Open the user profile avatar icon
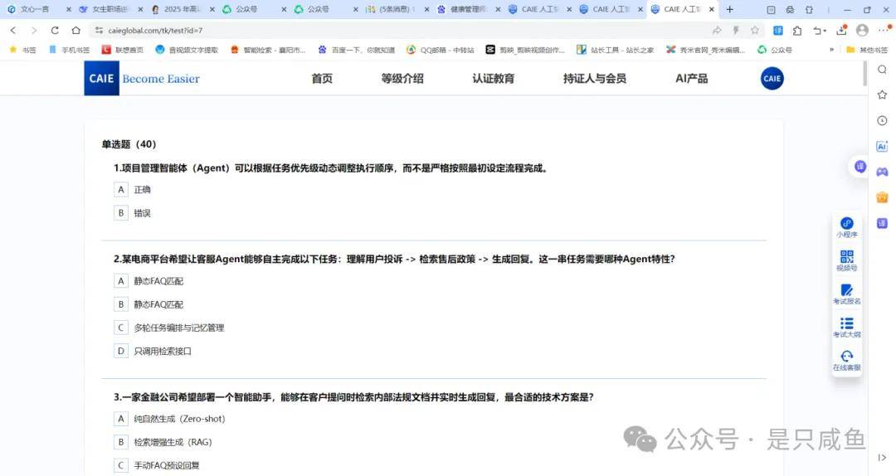 (x=862, y=31)
